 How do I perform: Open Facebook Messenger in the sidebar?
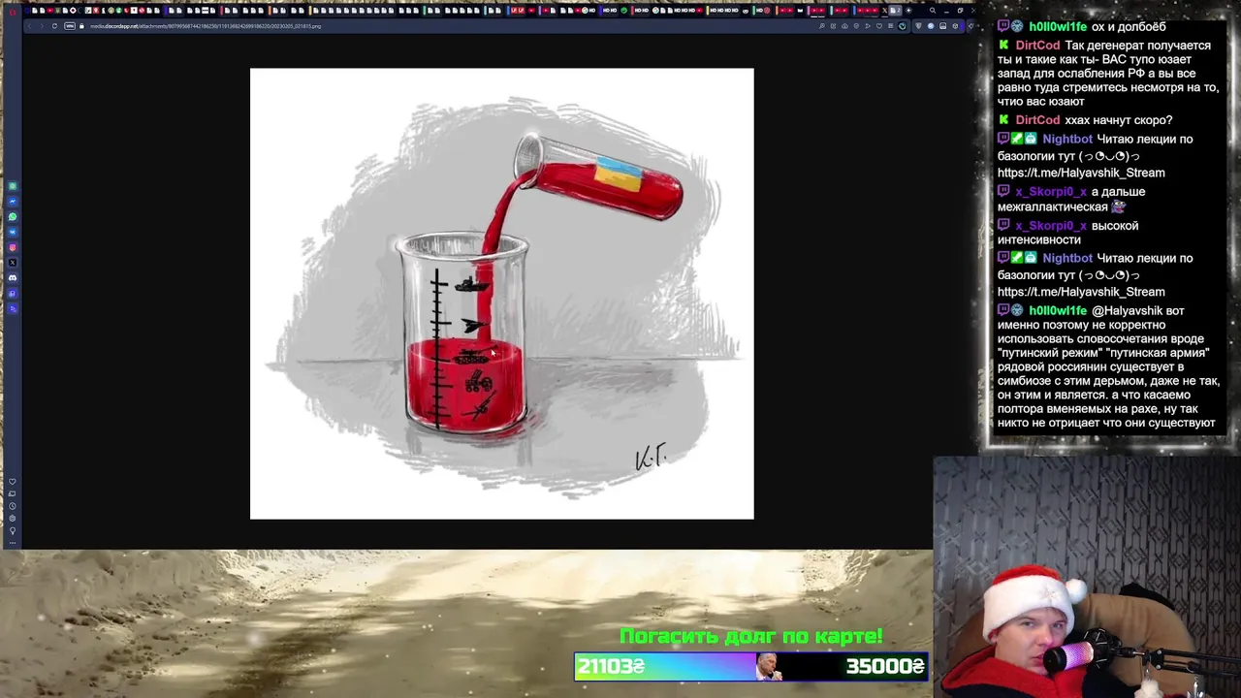click(13, 201)
